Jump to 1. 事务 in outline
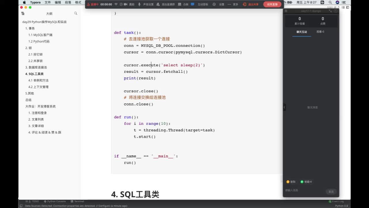 click(30, 28)
